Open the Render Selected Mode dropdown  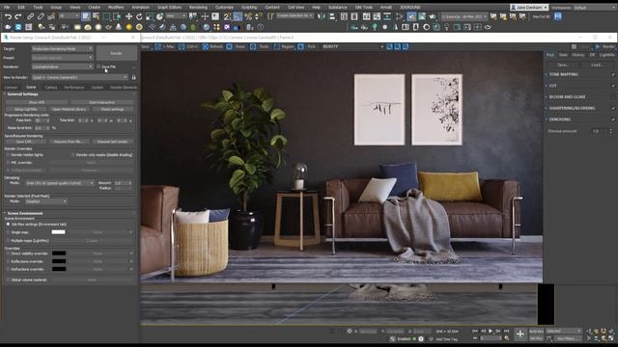click(x=46, y=201)
